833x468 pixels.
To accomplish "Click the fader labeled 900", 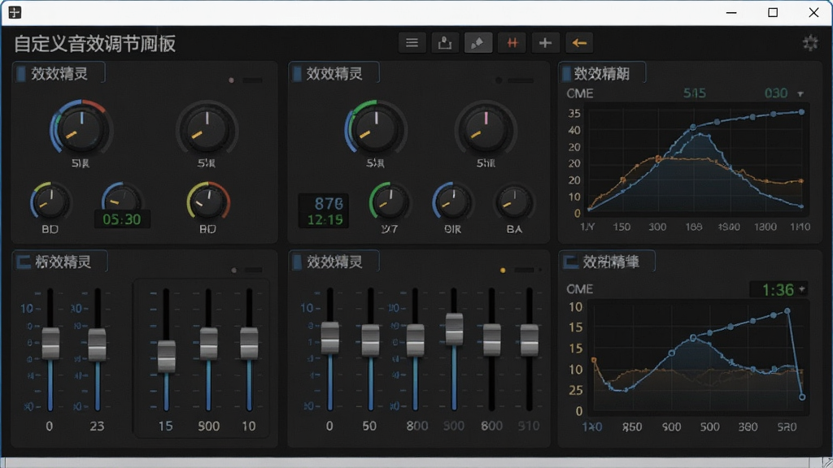I will tap(208, 344).
